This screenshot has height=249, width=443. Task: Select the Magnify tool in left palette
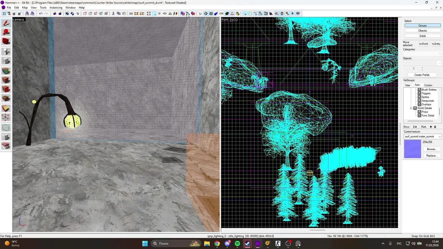(6, 32)
